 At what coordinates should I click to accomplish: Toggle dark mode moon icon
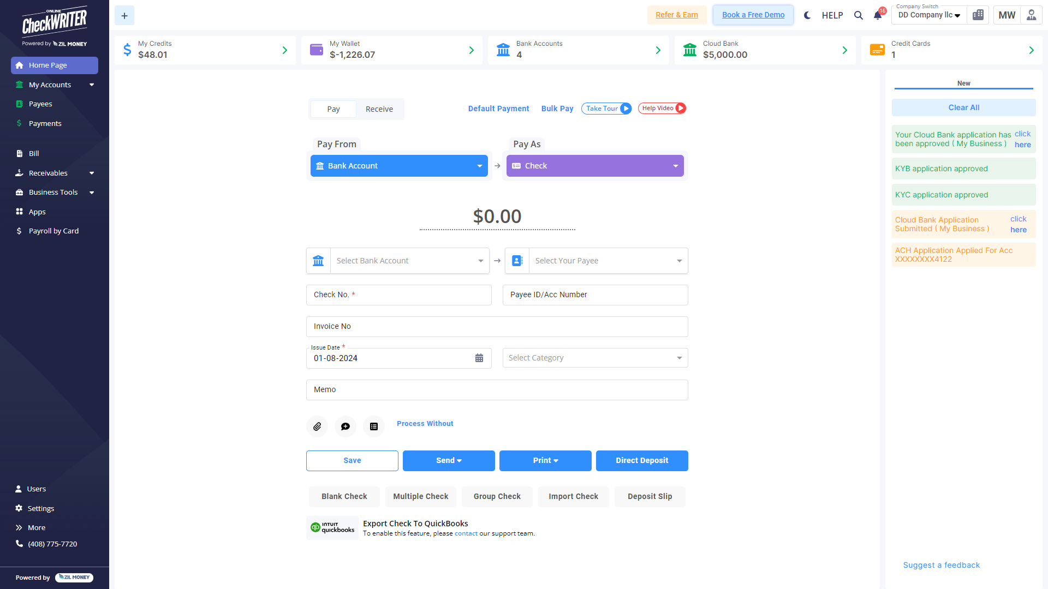807,15
